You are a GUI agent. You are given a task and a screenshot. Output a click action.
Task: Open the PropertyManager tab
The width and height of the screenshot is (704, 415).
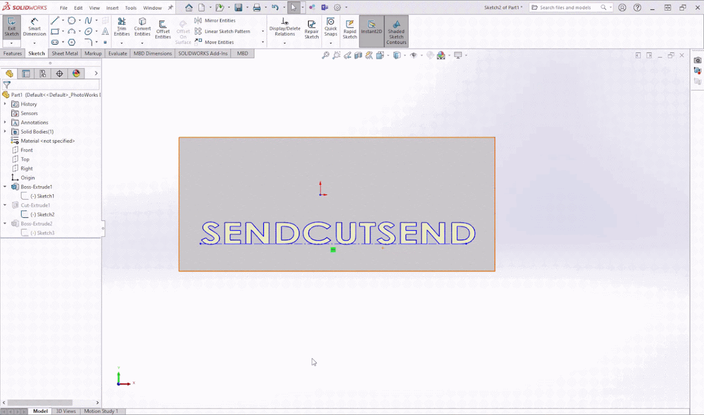pos(26,74)
